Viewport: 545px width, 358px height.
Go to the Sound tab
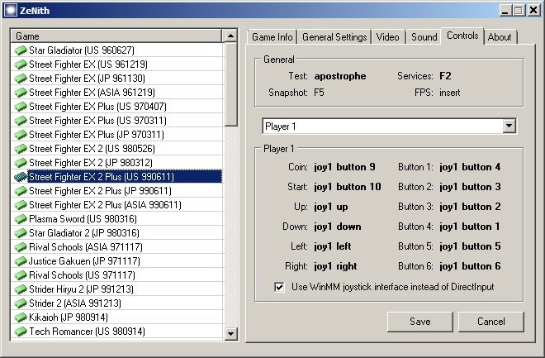coord(424,37)
